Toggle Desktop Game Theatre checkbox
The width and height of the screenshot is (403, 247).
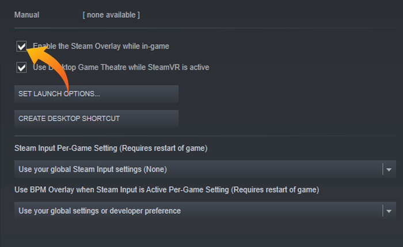tap(22, 68)
